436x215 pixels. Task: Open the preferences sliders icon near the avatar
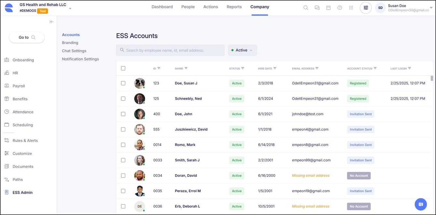[365, 7]
